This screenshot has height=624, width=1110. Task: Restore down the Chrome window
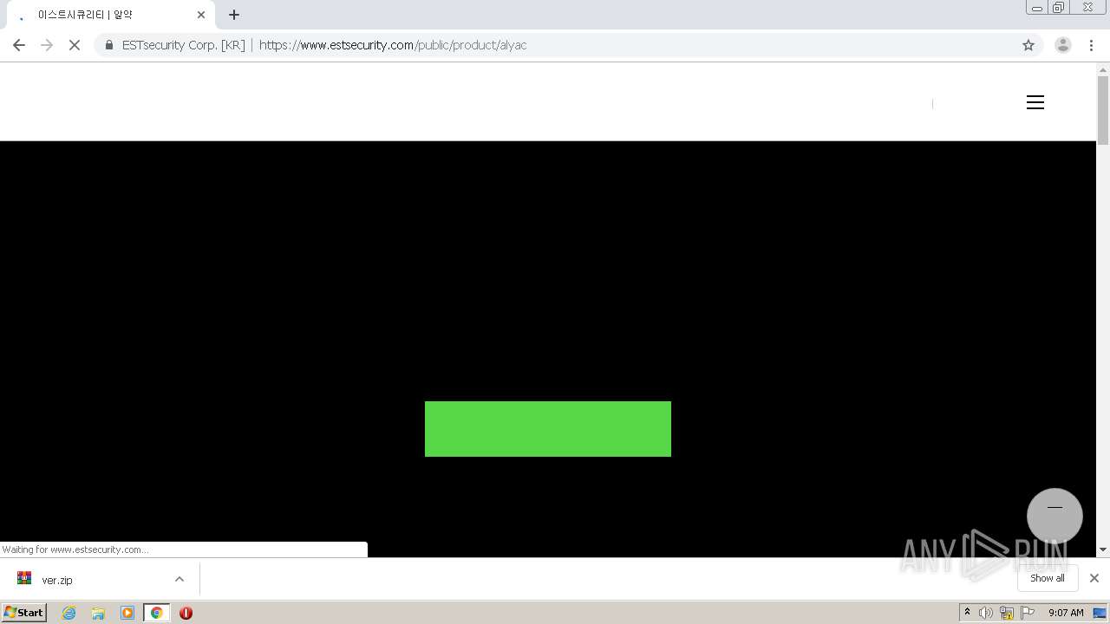pos(1059,8)
